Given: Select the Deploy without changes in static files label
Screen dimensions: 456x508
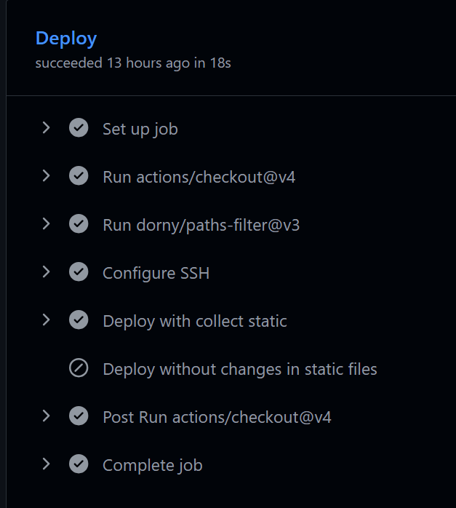Looking at the screenshot, I should tap(239, 369).
